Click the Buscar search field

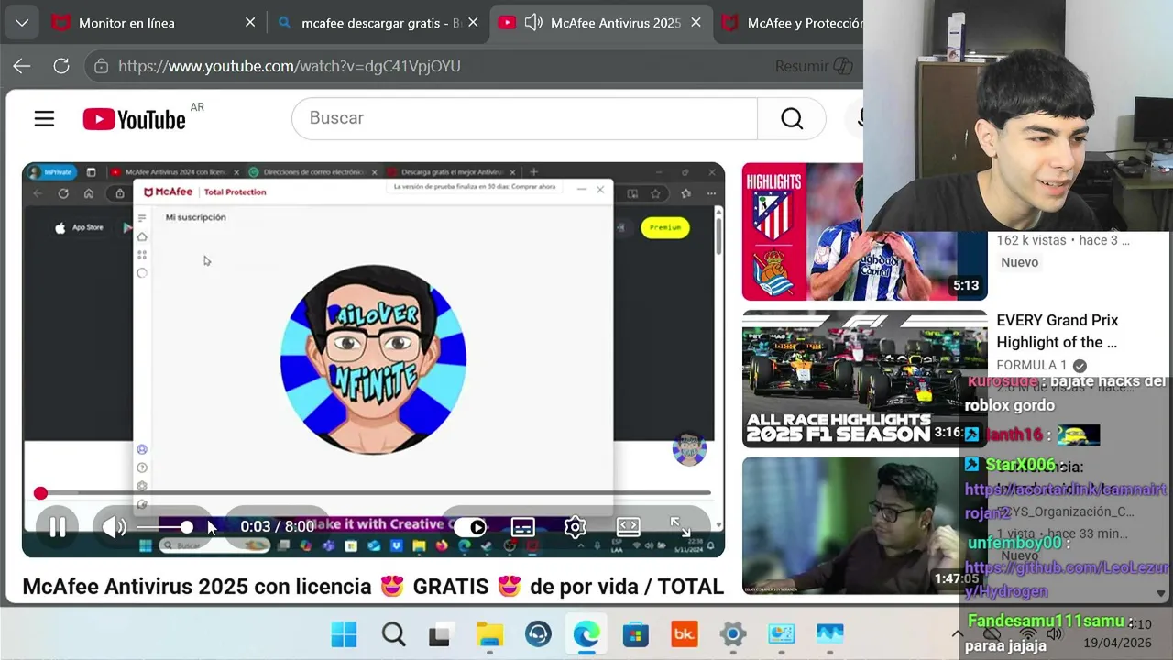click(x=524, y=118)
